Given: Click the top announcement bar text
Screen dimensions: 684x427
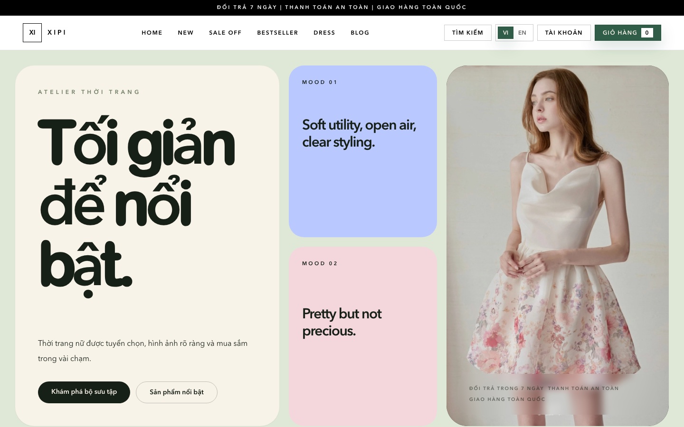Looking at the screenshot, I should click(x=342, y=7).
